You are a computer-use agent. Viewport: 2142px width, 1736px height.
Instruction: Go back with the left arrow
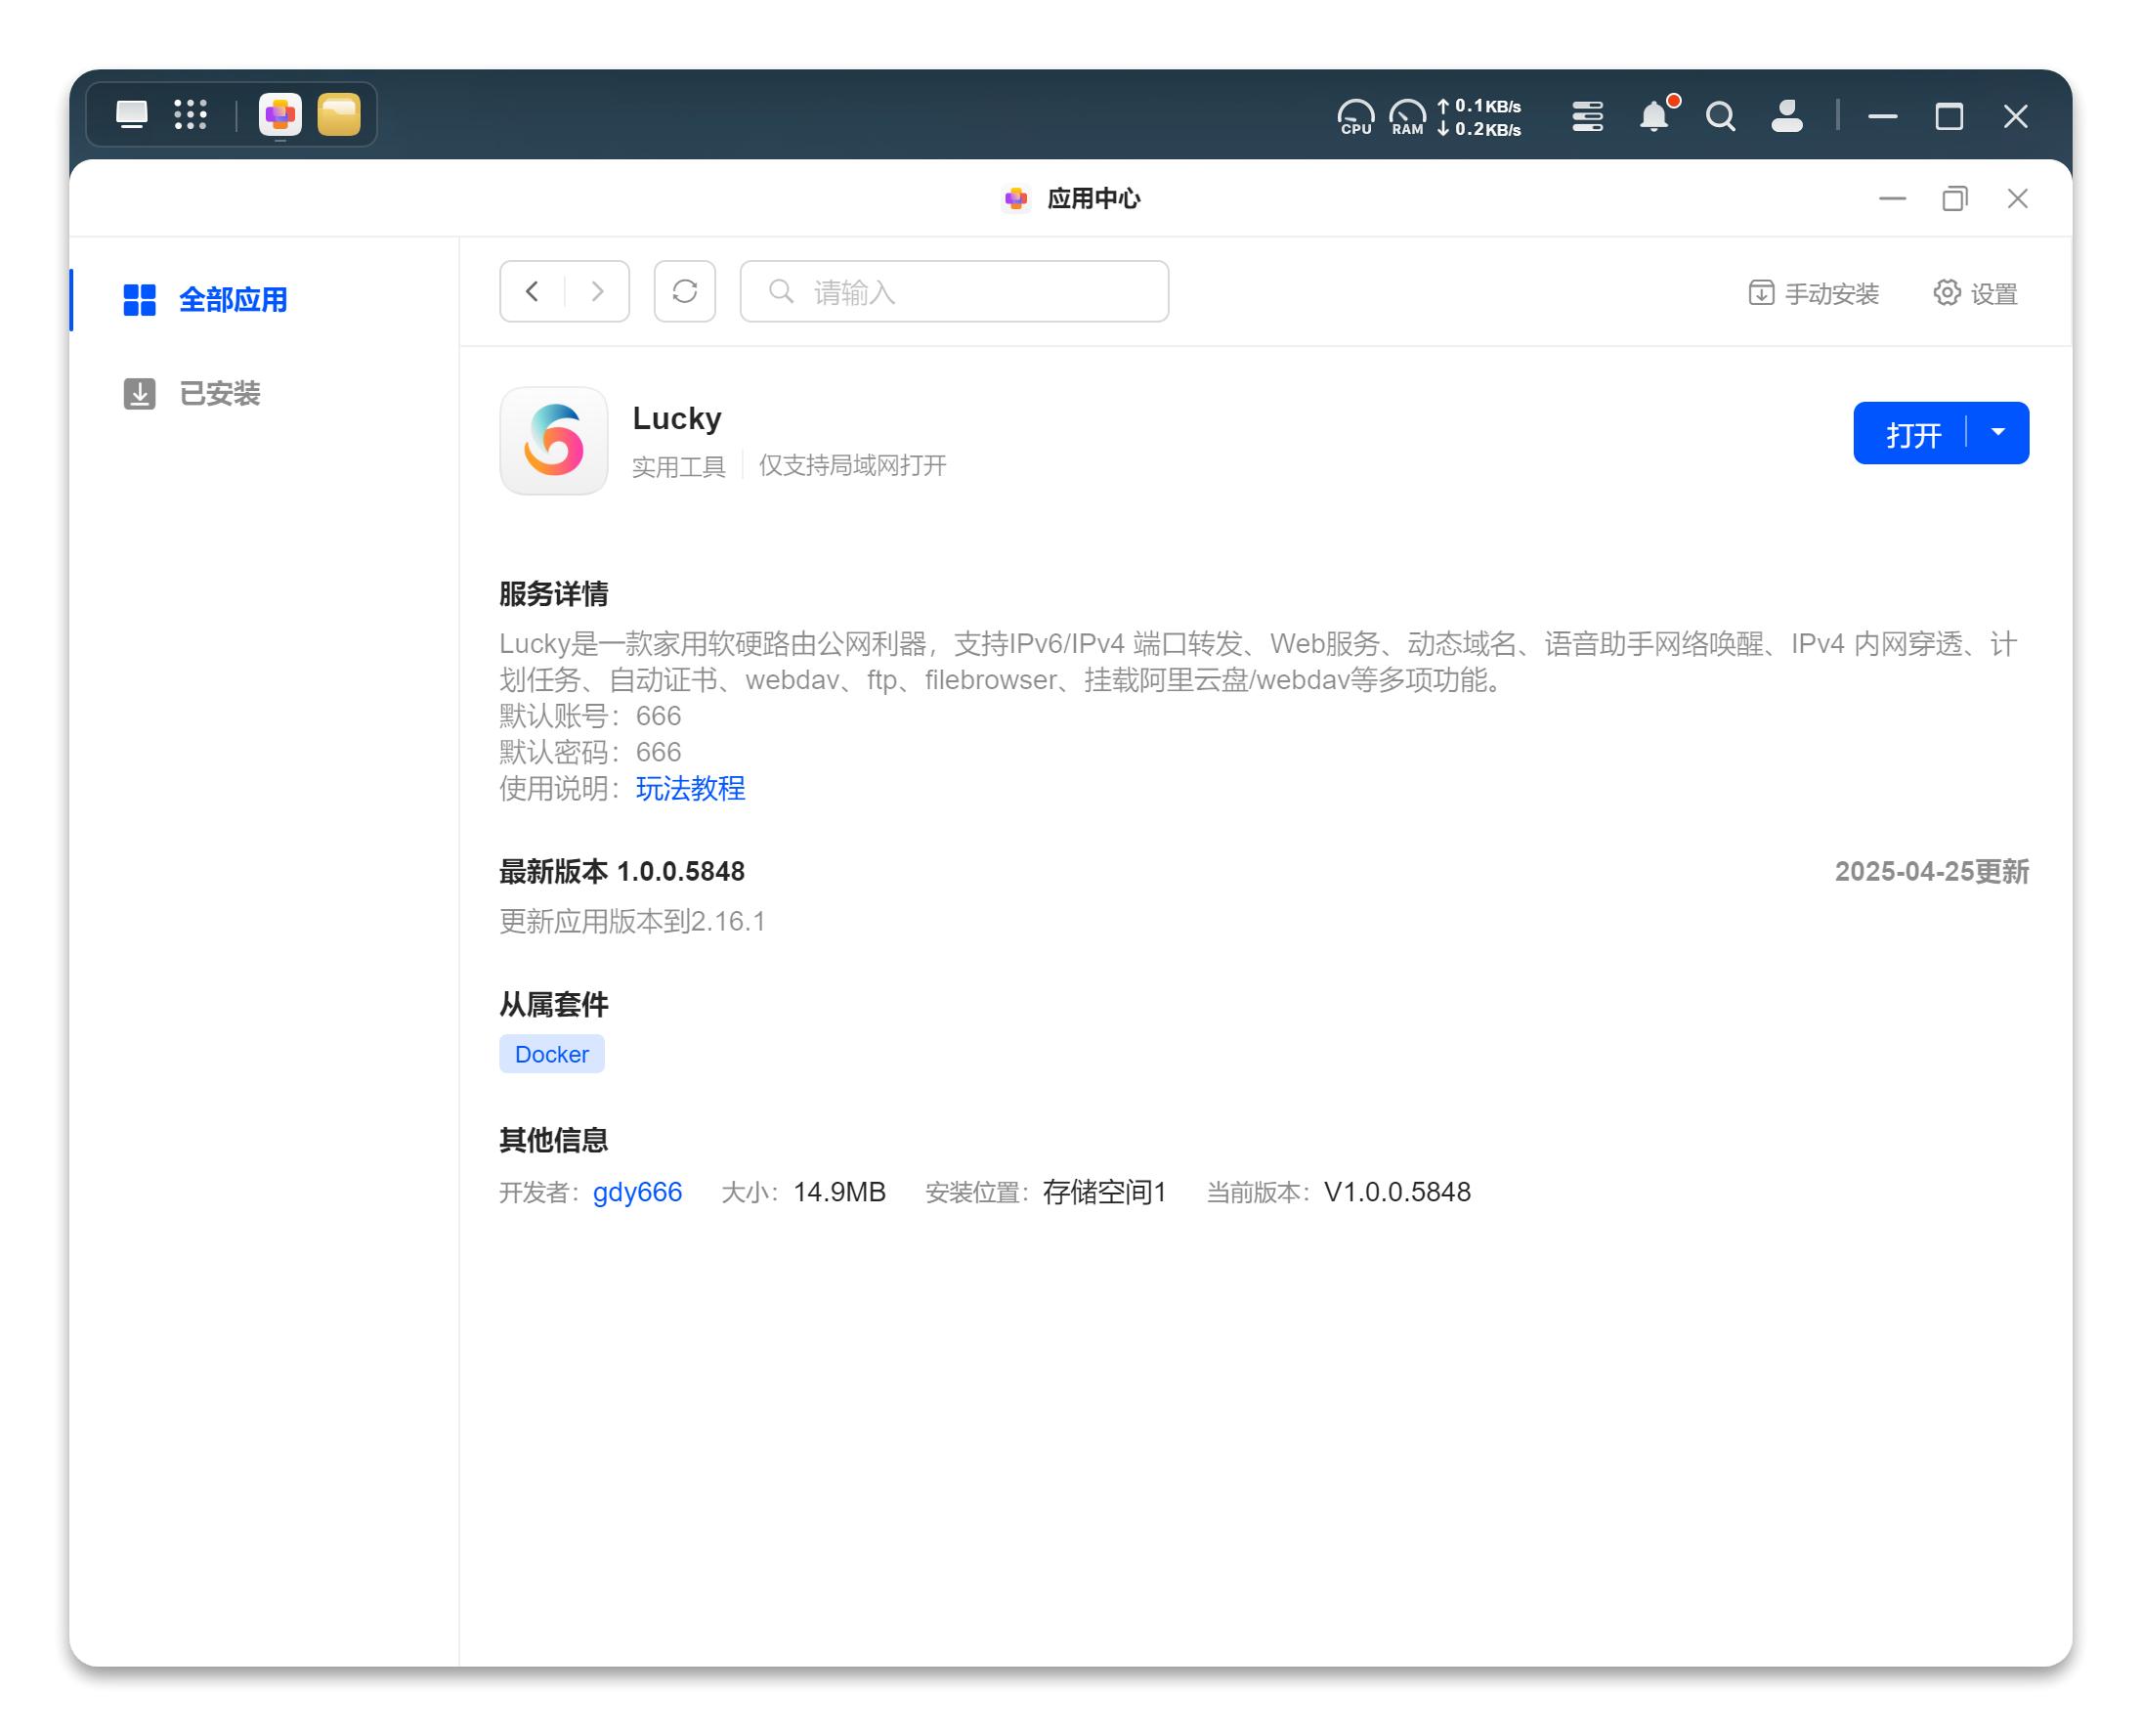tap(533, 292)
